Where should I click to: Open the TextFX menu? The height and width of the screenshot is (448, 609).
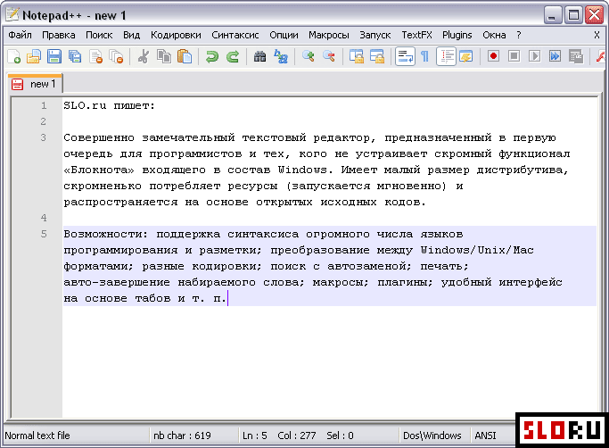(416, 35)
